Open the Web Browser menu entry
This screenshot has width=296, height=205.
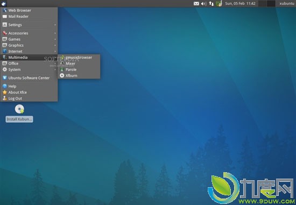[x=29, y=10]
